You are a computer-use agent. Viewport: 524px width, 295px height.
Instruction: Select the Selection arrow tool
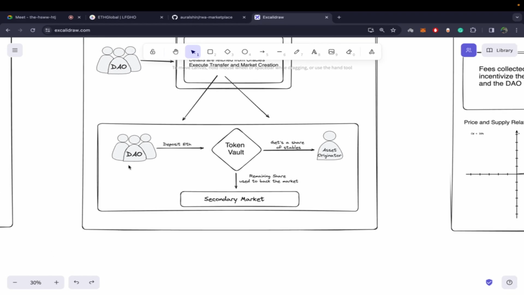193,52
